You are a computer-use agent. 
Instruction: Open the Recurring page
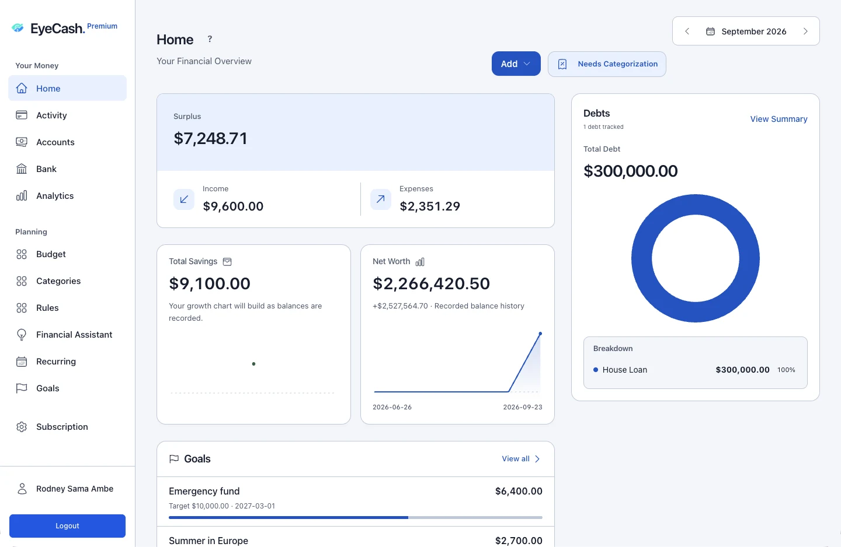[67, 362]
